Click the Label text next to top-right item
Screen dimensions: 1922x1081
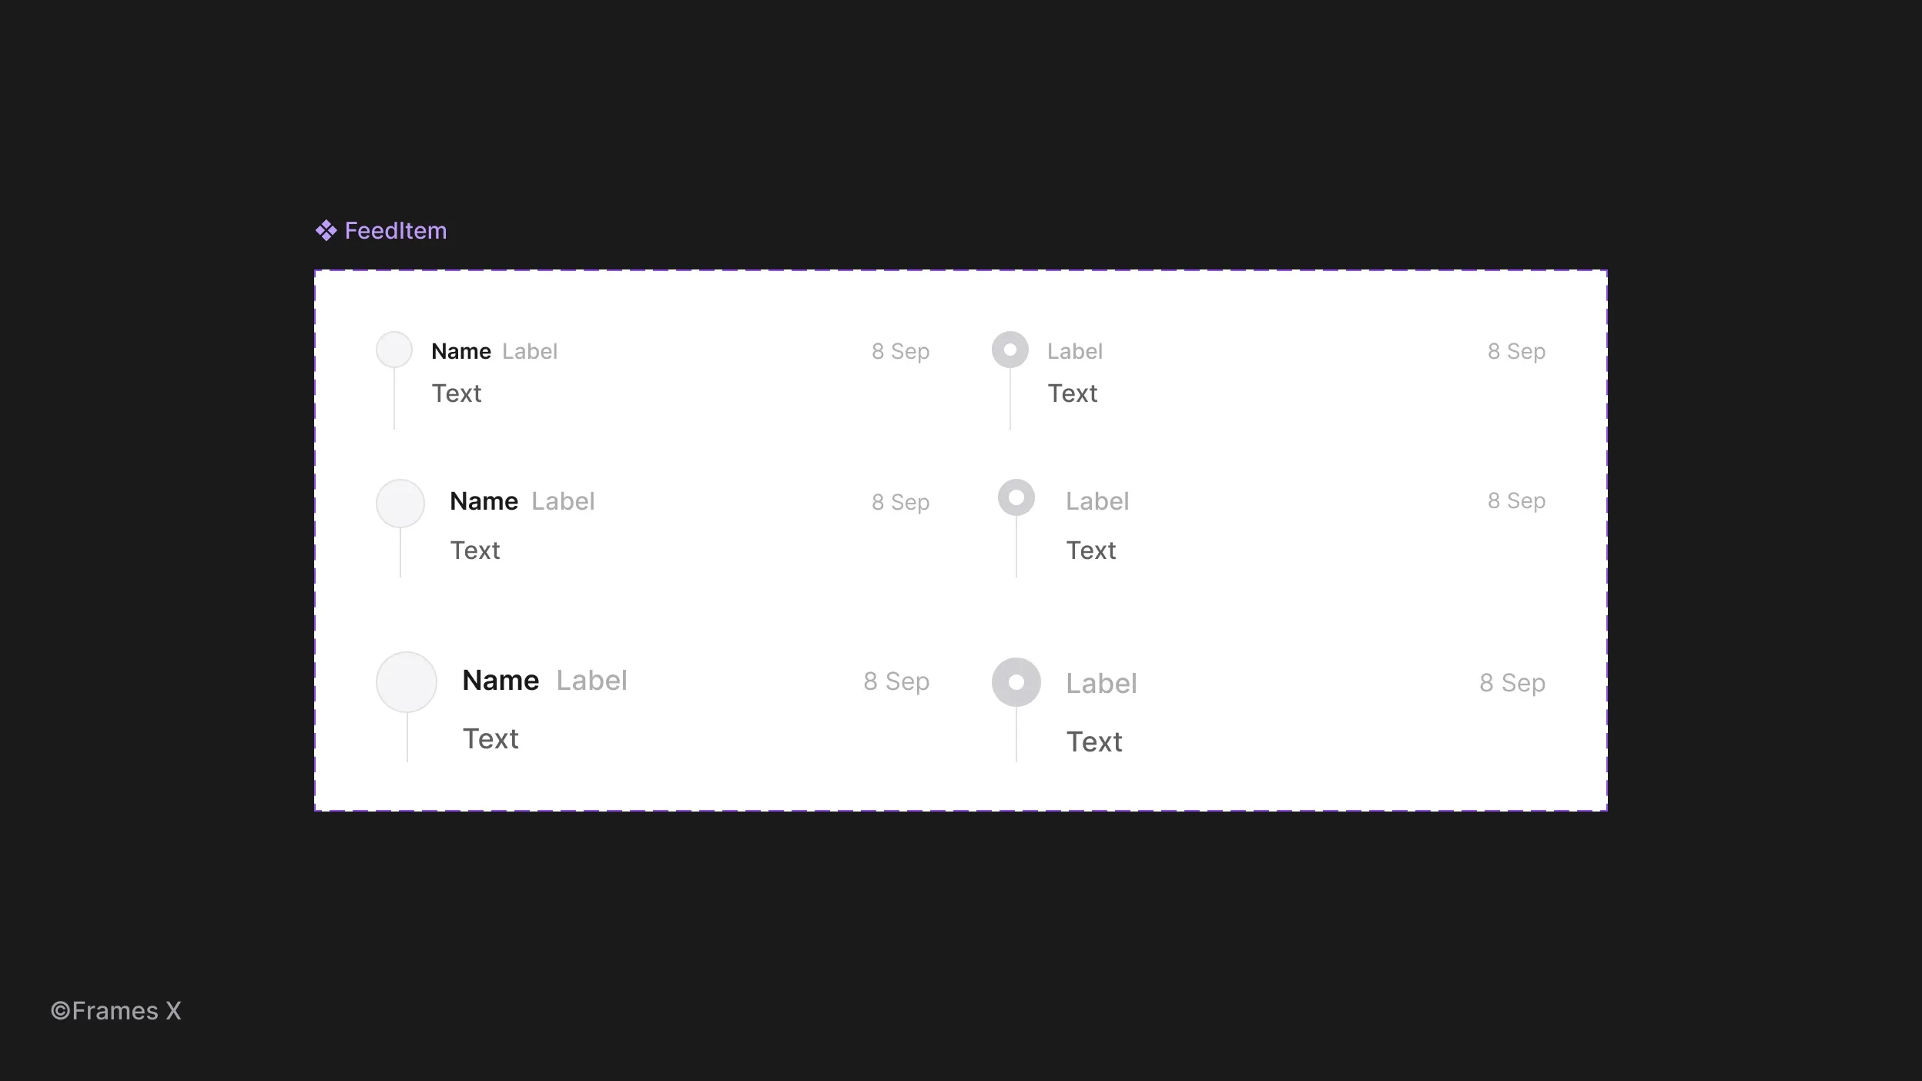pyautogui.click(x=1073, y=350)
